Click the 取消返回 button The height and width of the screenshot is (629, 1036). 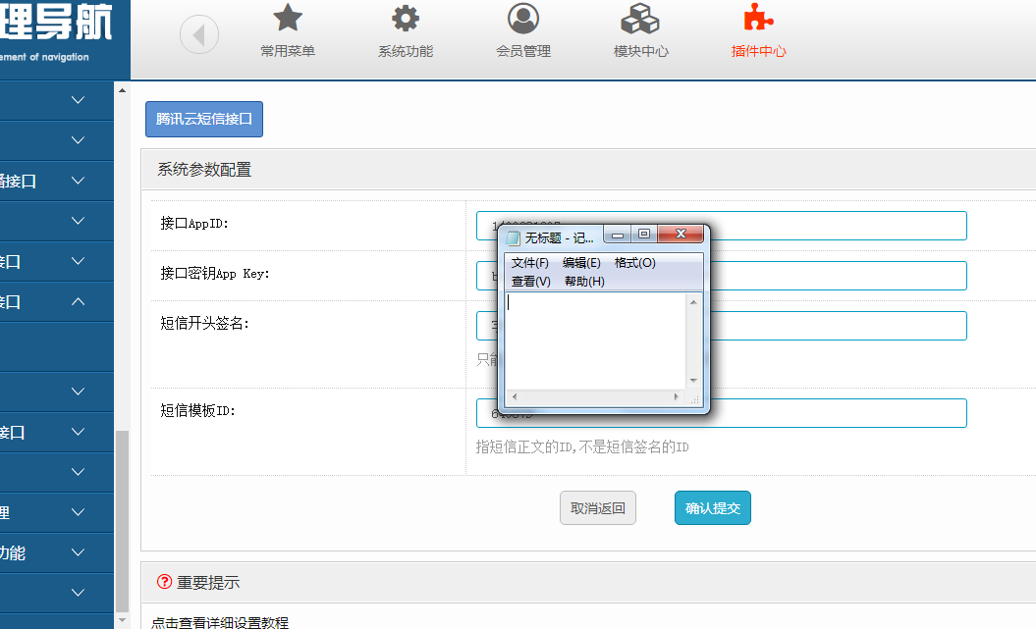[598, 508]
